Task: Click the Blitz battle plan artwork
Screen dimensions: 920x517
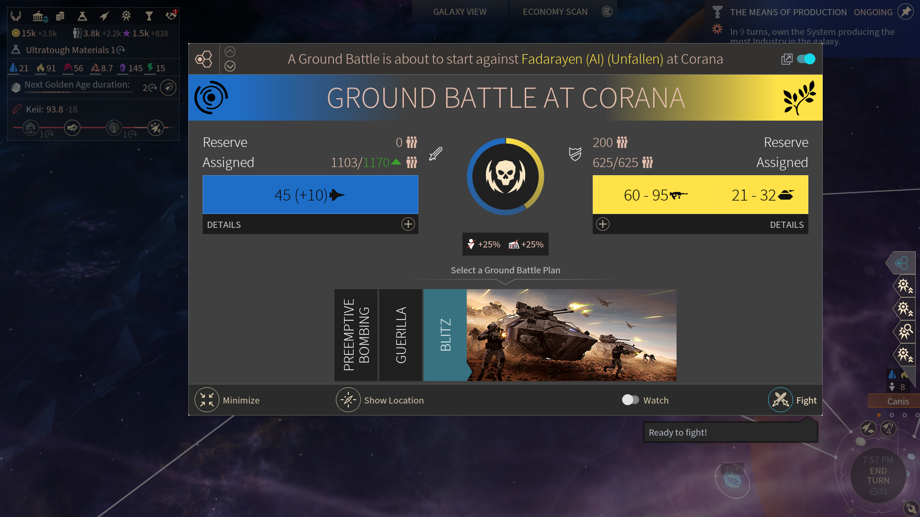Action: 571,335
